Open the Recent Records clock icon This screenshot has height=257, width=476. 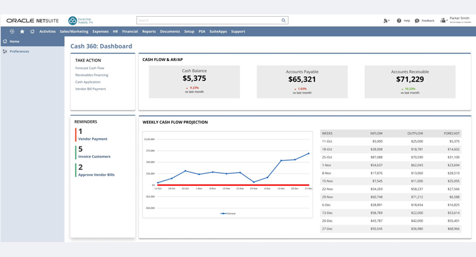[x=12, y=32]
